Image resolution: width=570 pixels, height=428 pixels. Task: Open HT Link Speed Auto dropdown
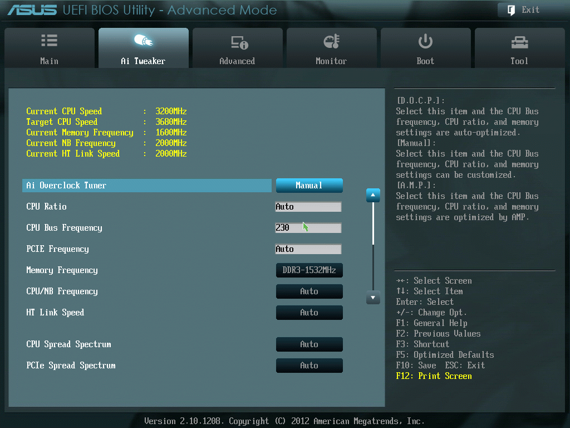pyautogui.click(x=309, y=312)
